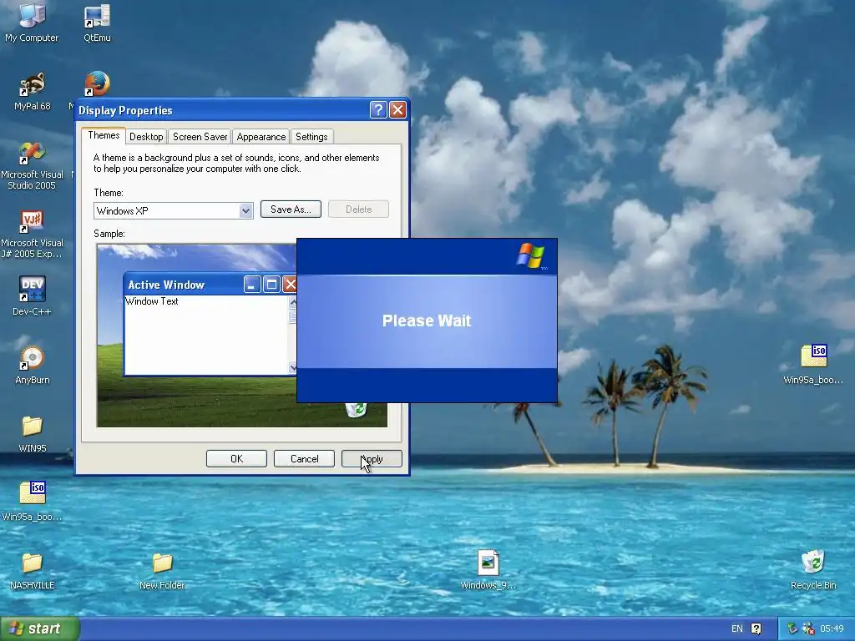Open the Theme combo box dropdown arrow
This screenshot has height=641, width=855.
tap(246, 210)
